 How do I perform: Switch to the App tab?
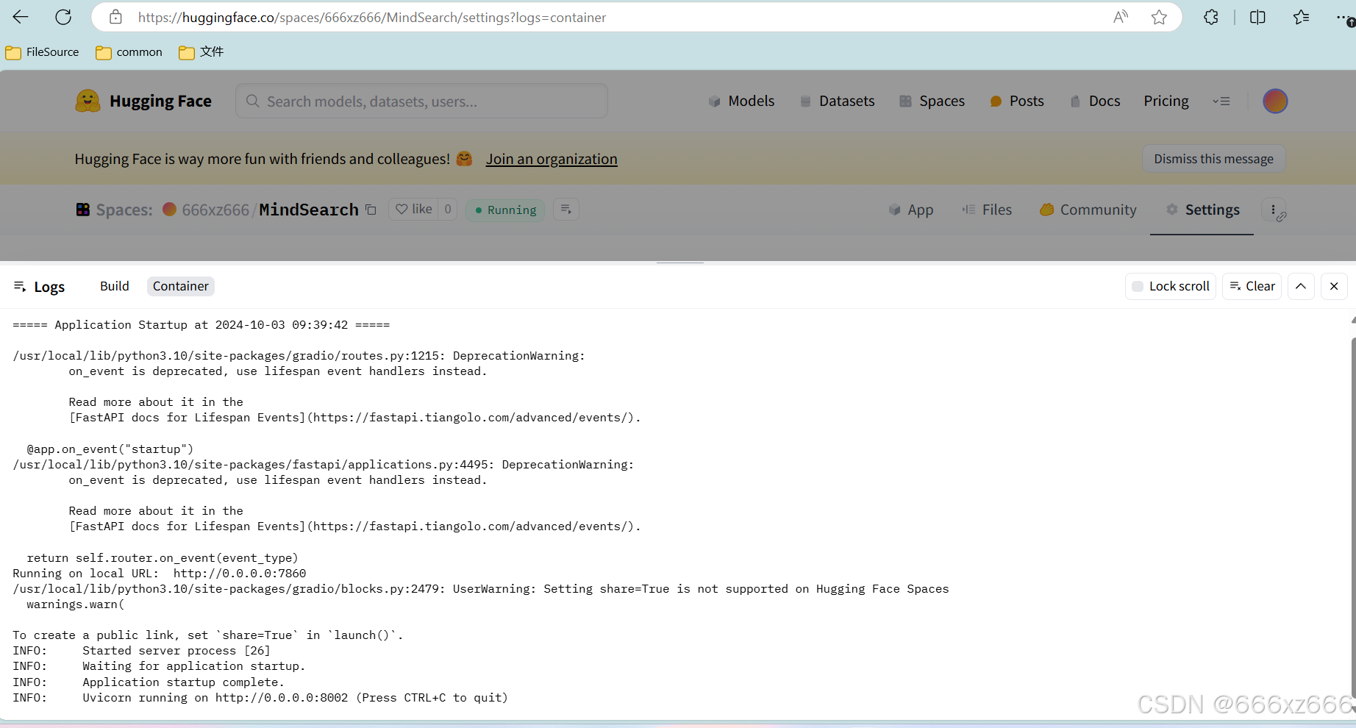point(910,210)
